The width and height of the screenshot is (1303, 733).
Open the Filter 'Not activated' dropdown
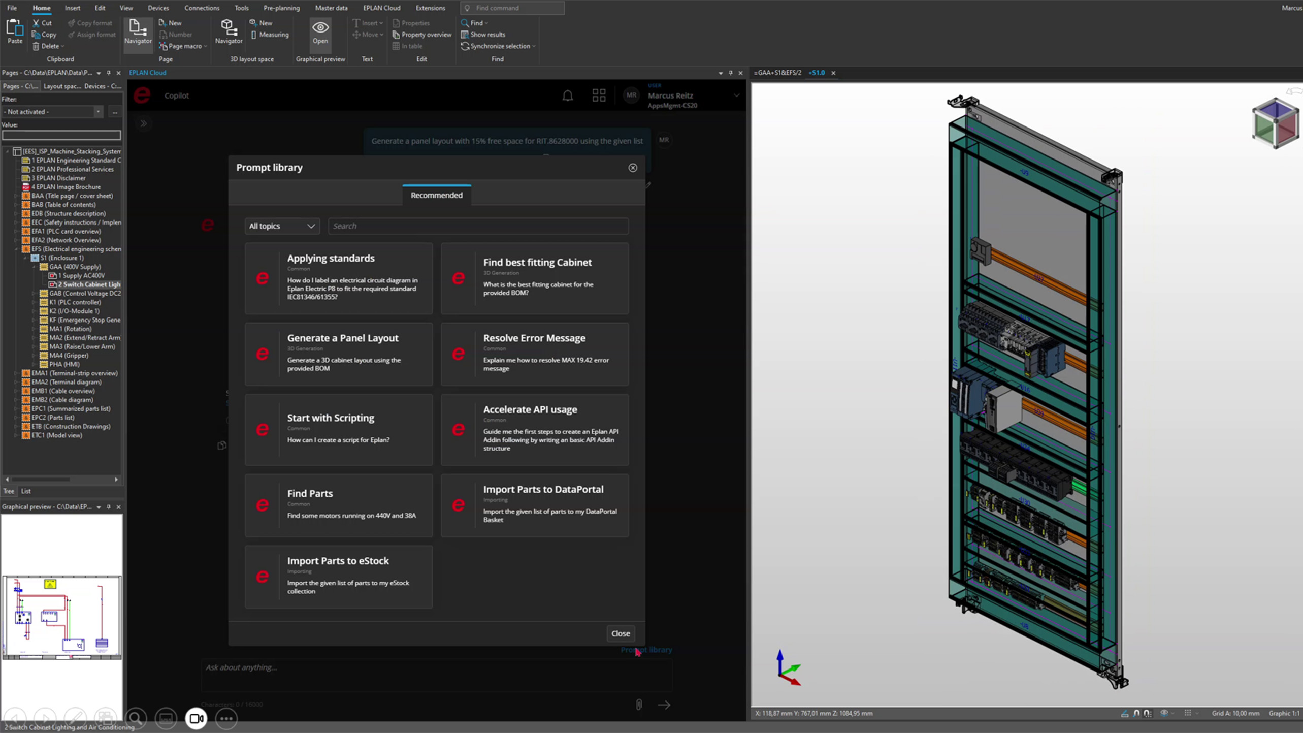[x=98, y=112]
